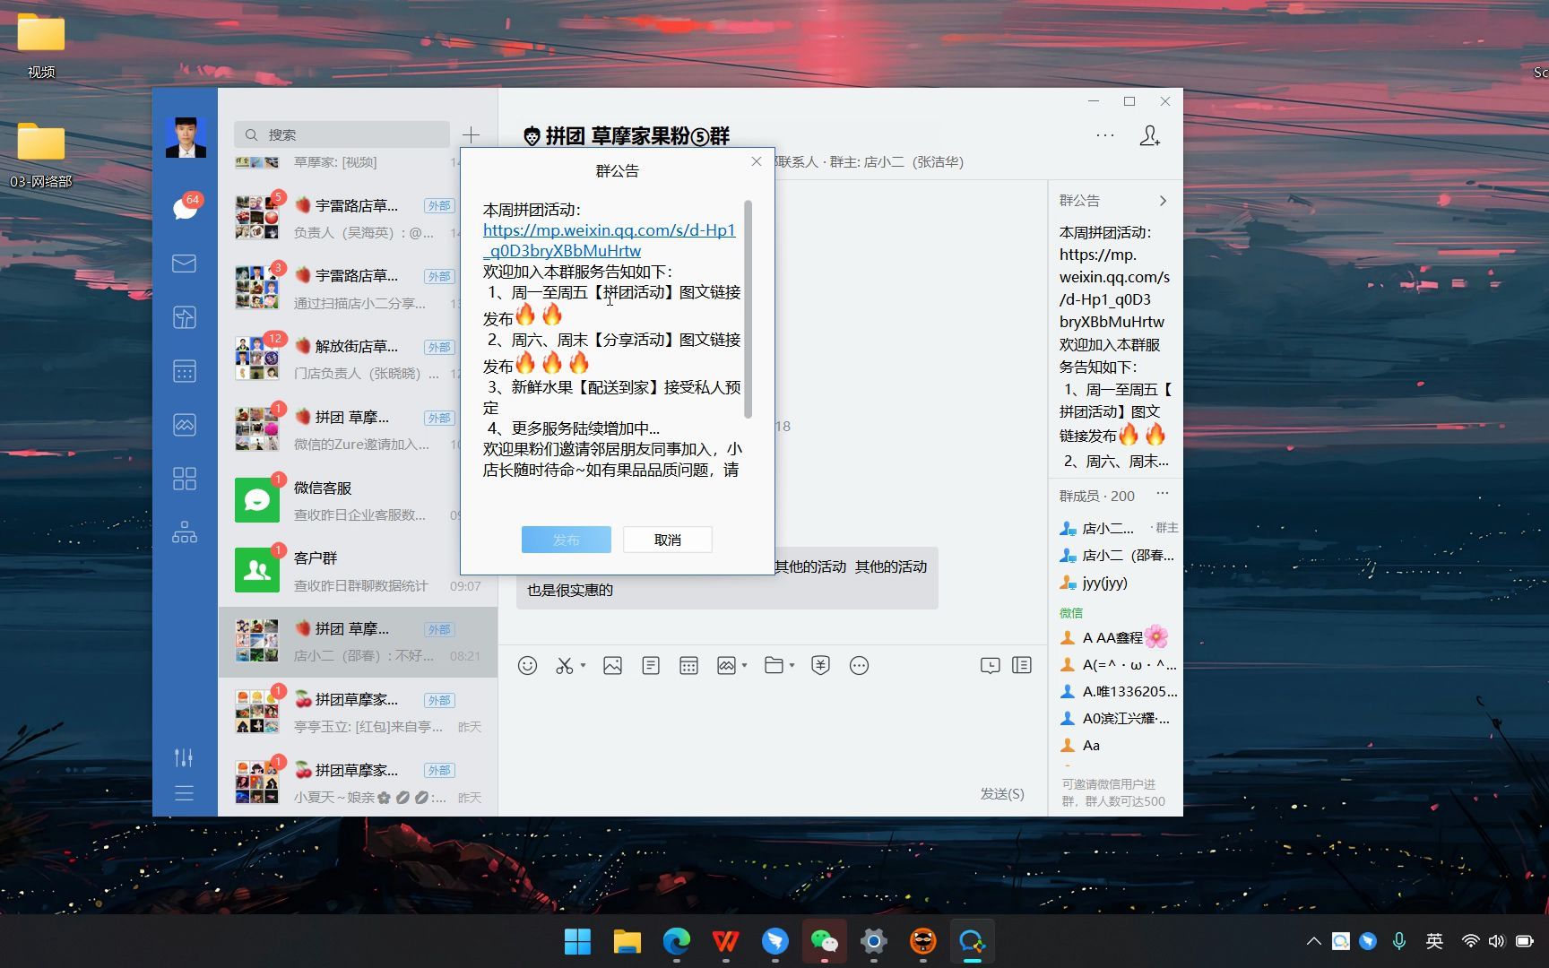Click the more options circle icon
The image size is (1549, 968).
coord(859,665)
